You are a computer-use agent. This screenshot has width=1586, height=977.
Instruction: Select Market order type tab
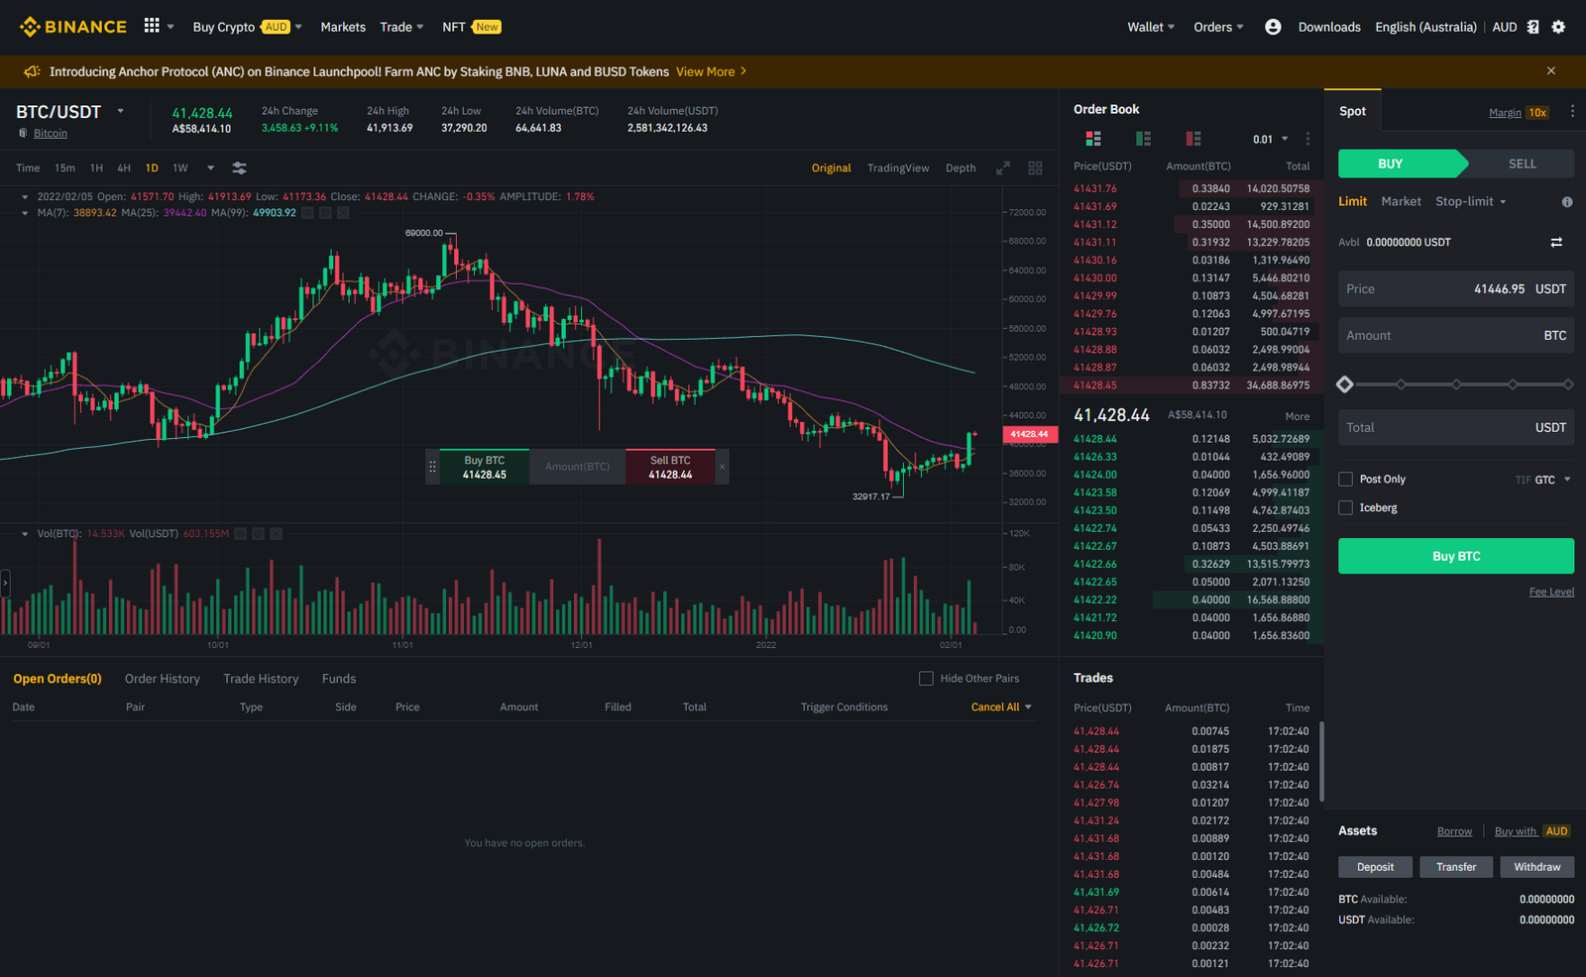[1401, 202]
